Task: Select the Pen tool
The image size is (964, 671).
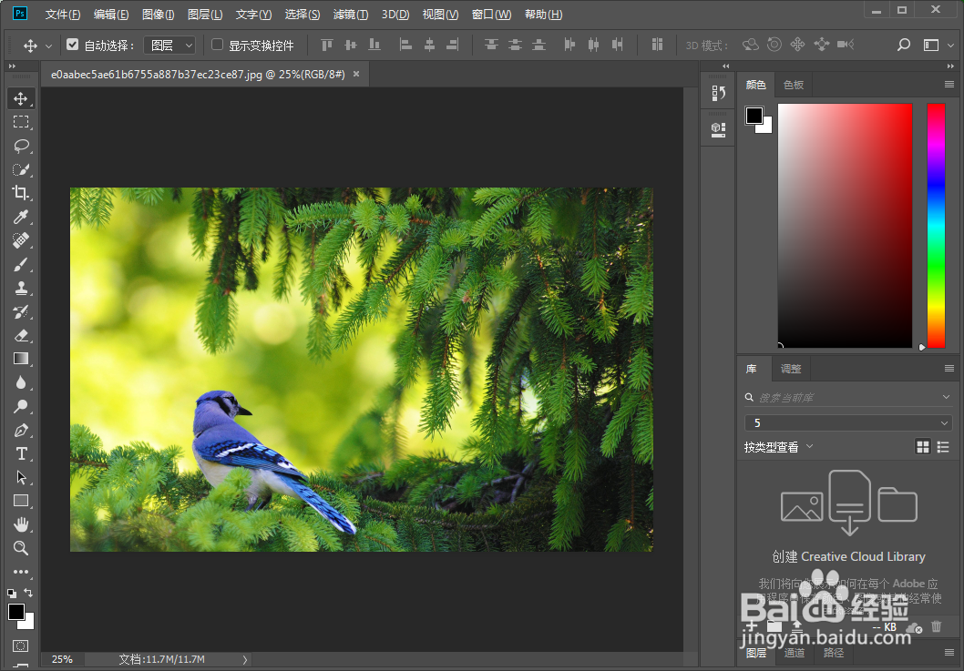Action: (21, 430)
